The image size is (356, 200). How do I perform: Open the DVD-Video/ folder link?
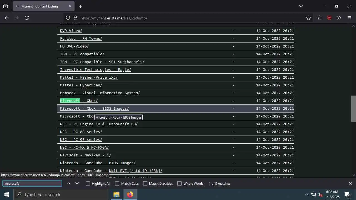(71, 31)
